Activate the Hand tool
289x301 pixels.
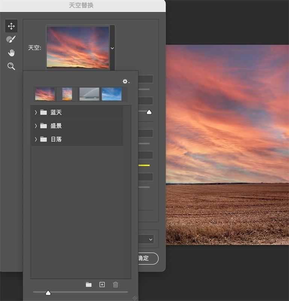tap(11, 53)
